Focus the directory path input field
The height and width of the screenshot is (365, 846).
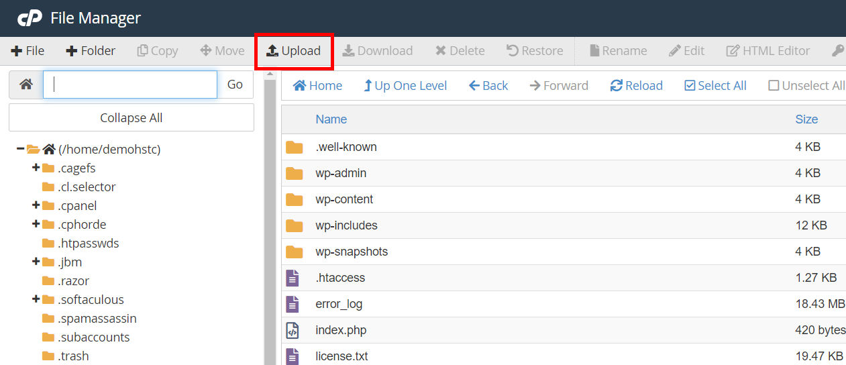[130, 85]
